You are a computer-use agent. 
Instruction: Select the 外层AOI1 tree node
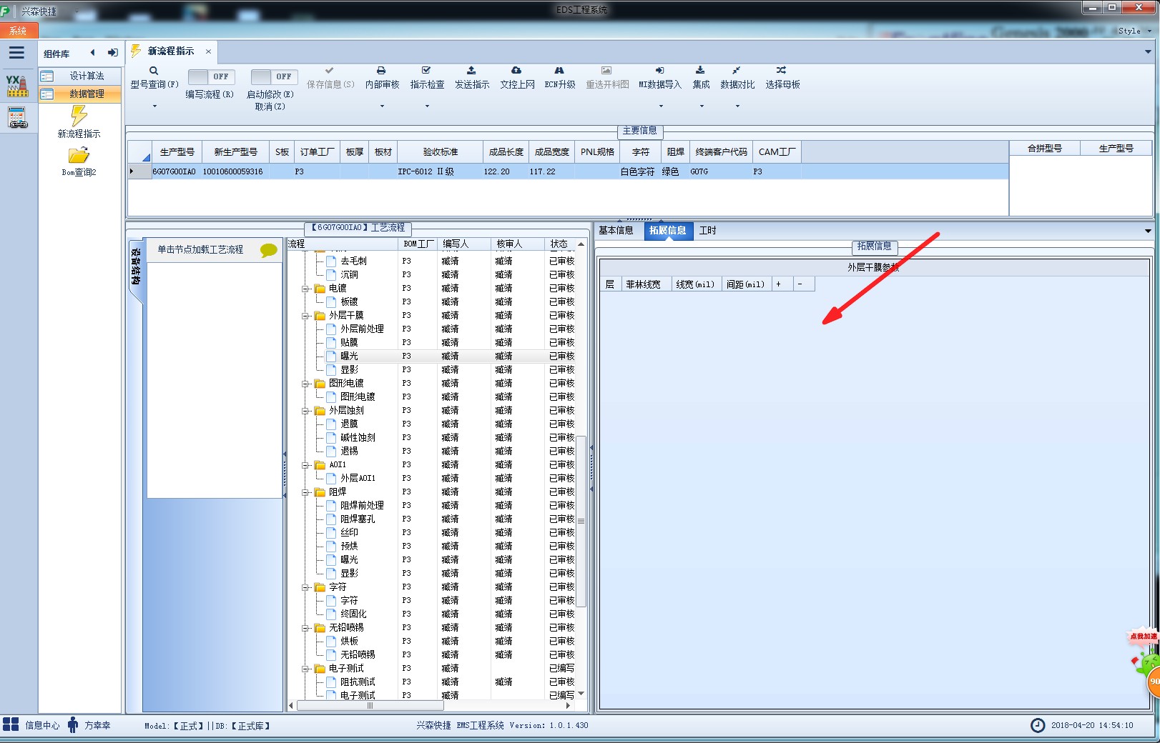tap(358, 478)
